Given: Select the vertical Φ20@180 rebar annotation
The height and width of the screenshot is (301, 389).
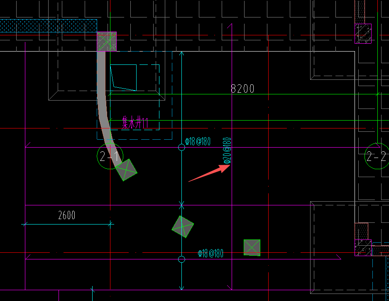Looking at the screenshot, I should (227, 151).
